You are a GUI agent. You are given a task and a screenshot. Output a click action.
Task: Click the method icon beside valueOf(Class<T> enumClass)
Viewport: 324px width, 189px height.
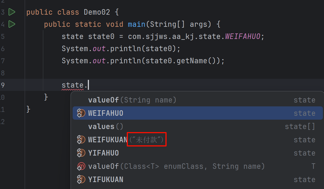[x=81, y=166]
